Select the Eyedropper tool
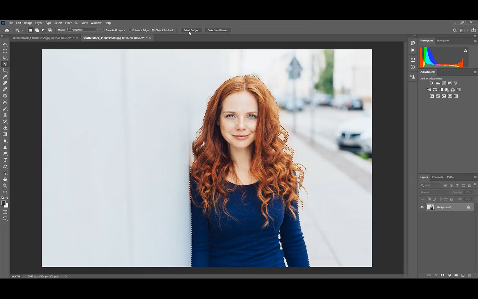The height and width of the screenshot is (299, 478). (5, 77)
